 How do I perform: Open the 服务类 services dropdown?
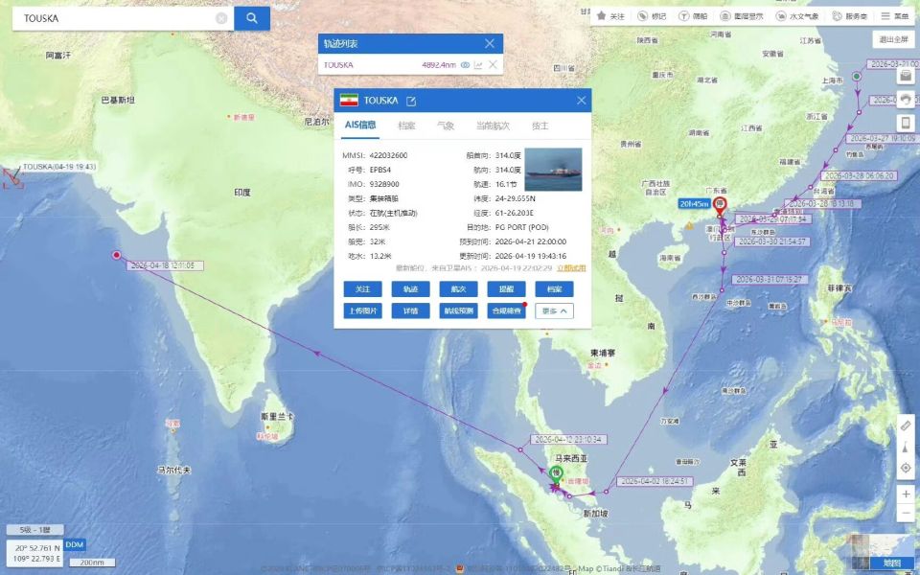coord(850,16)
